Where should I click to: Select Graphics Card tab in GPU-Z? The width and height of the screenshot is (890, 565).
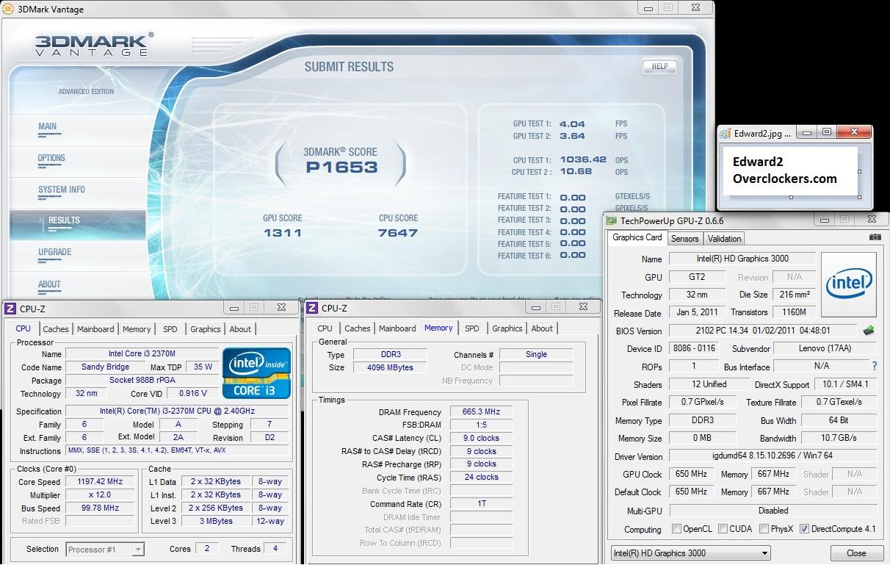(x=637, y=237)
